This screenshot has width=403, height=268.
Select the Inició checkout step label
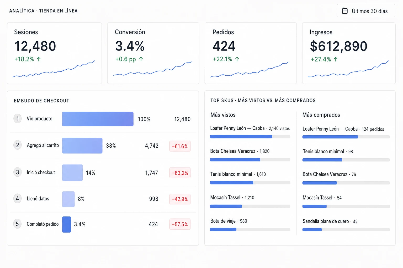[x=41, y=172]
